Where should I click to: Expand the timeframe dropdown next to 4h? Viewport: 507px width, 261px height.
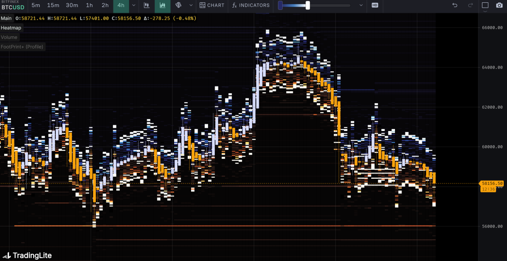point(133,5)
